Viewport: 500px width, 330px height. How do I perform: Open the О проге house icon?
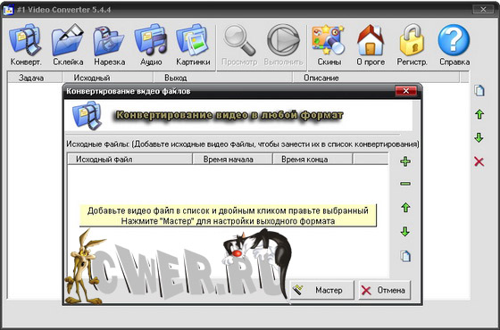click(x=371, y=45)
